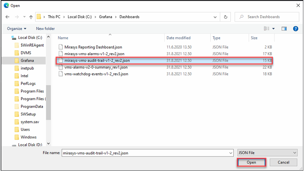Expand the address bar path history dropdown
Screen dimensions: 304x171
coord(215,17)
